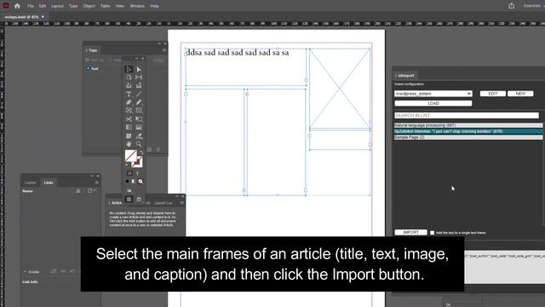Activate the Zoom magnifier tool
The height and width of the screenshot is (307, 545).
[139, 144]
